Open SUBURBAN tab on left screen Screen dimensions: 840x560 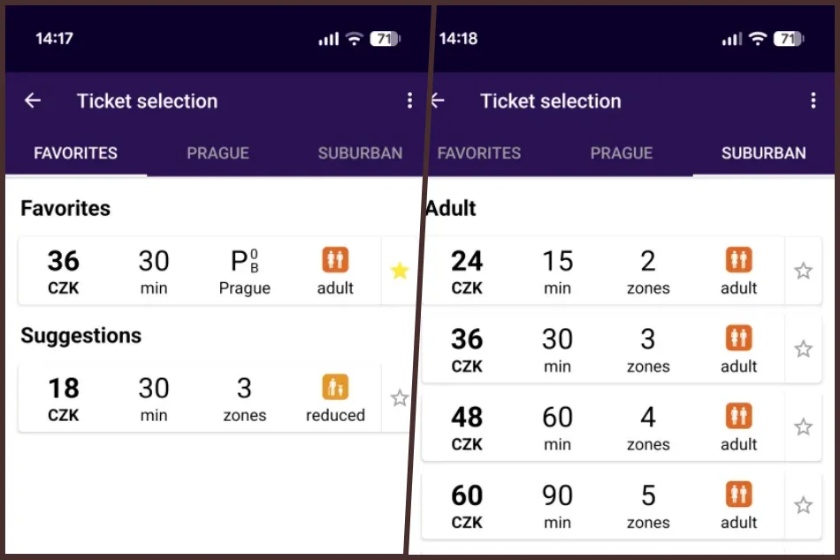click(x=360, y=153)
